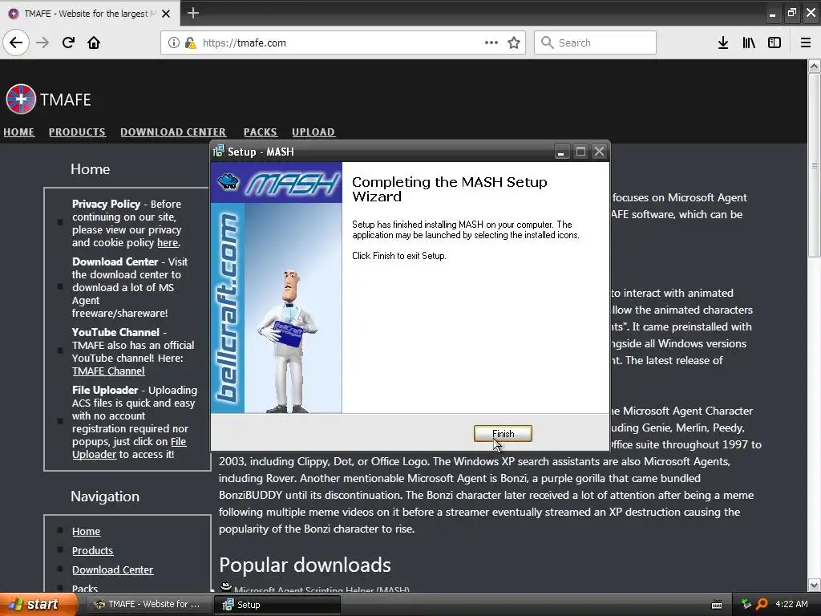Follow the privacy policy 'here' link
The height and width of the screenshot is (616, 821).
coord(168,242)
